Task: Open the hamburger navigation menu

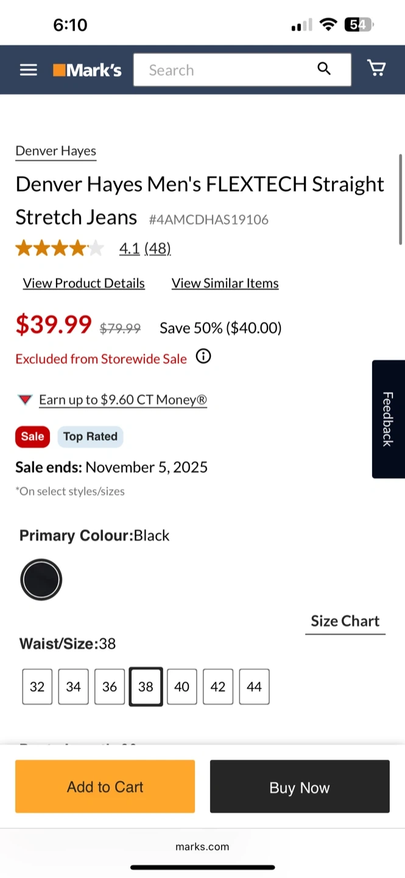Action: click(29, 70)
